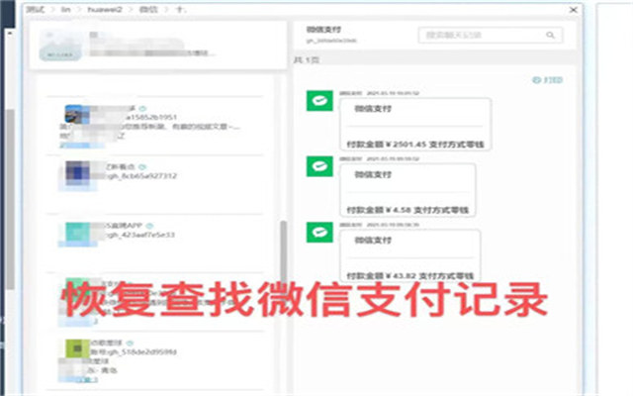Focus the chat record search field
The width and height of the screenshot is (633, 396).
pos(491,36)
